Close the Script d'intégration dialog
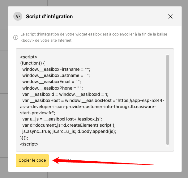The height and width of the screenshot is (178, 188). (170, 16)
